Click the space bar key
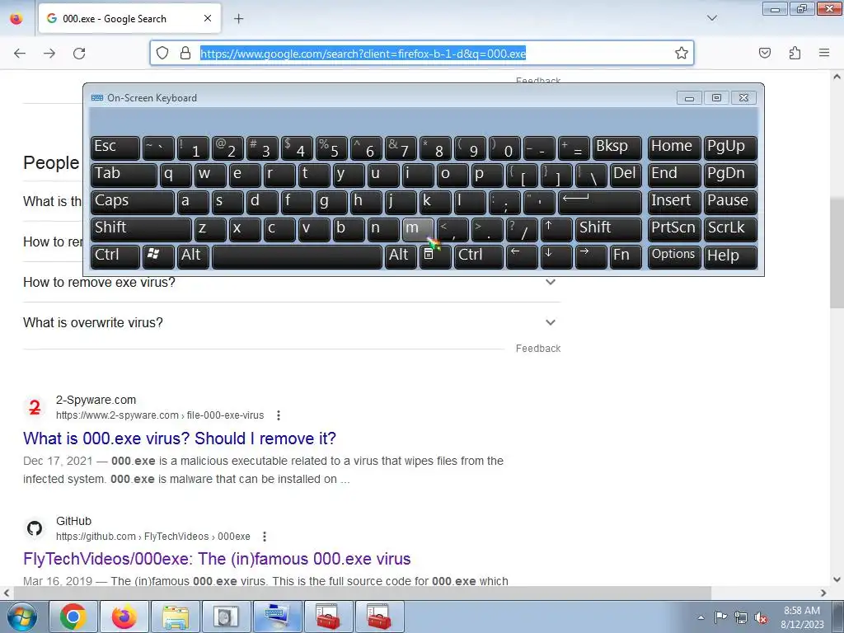Image resolution: width=844 pixels, height=633 pixels. pyautogui.click(x=297, y=256)
